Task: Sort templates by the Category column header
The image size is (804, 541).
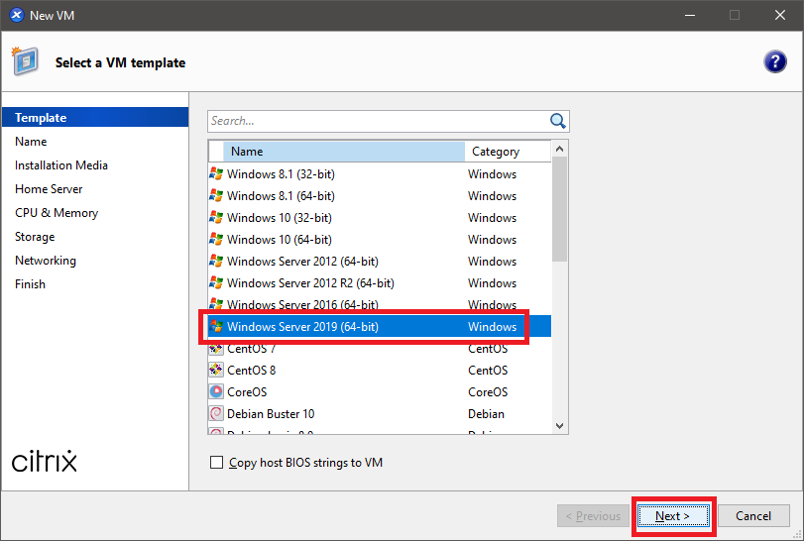Action: 506,152
